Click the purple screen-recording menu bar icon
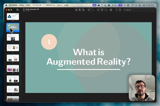Screen dimensions: 160x106 pos(120,5)
